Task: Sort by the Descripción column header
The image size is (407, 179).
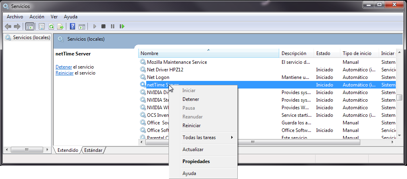Action: click(296, 53)
